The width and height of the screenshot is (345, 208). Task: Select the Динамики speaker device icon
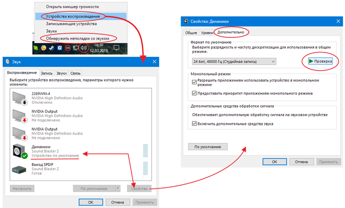(20, 151)
